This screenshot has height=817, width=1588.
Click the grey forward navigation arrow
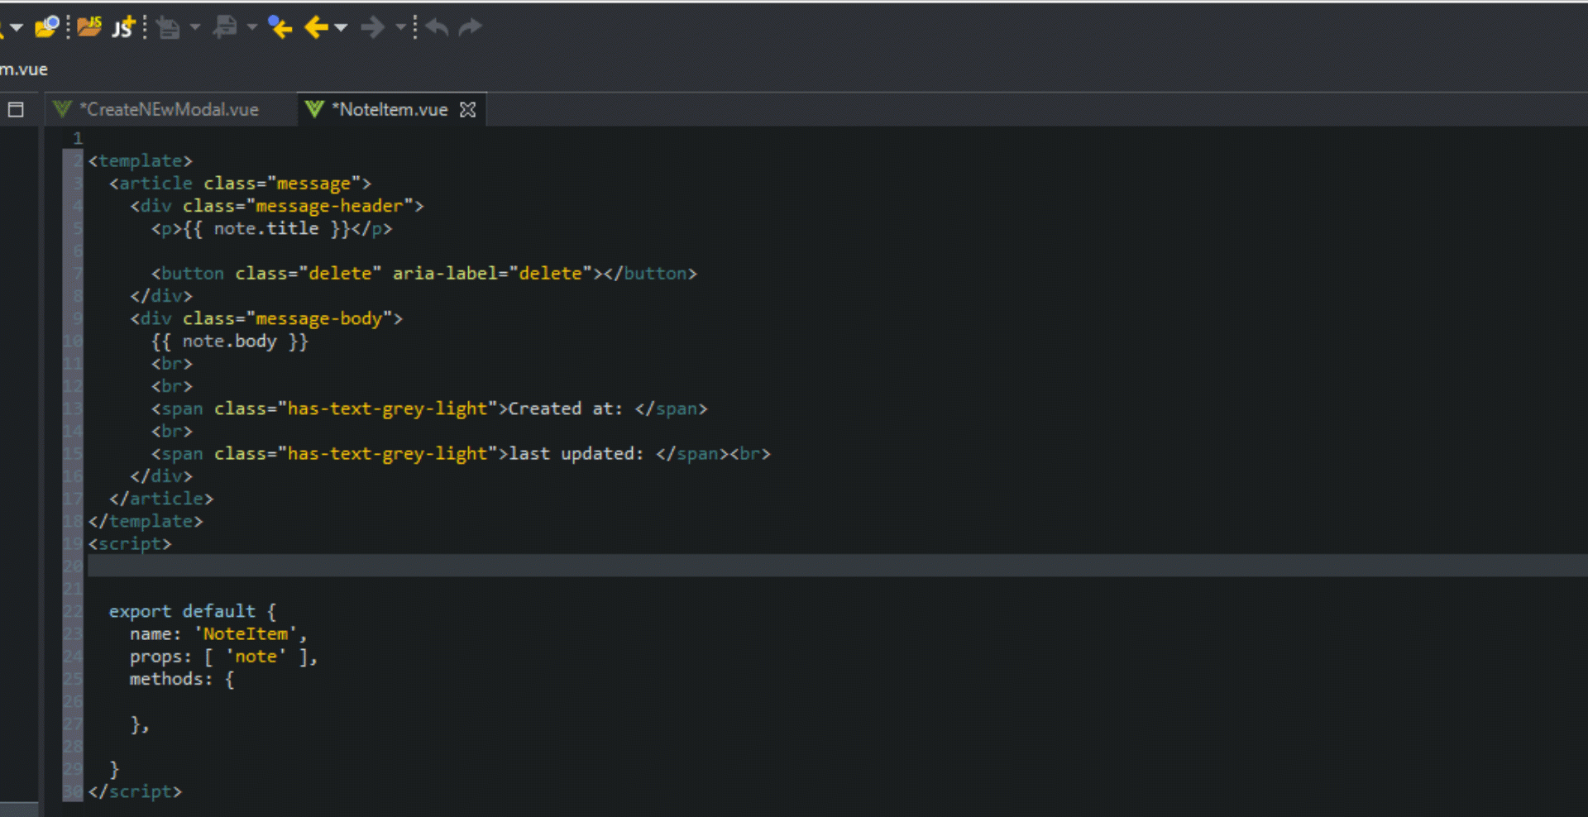372,28
